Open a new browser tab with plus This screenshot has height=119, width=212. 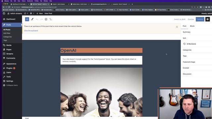(132, 4)
